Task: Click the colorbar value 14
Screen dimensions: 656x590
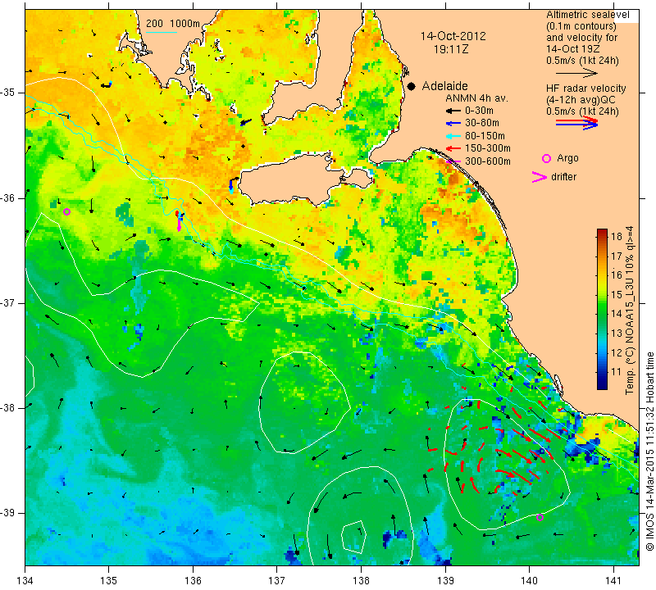Action: click(617, 314)
